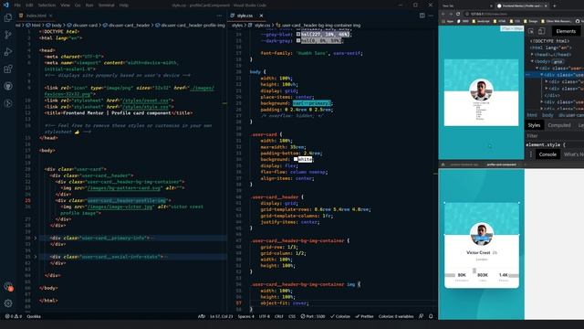Close the style.css editor tab
The image size is (584, 329).
click(261, 16)
